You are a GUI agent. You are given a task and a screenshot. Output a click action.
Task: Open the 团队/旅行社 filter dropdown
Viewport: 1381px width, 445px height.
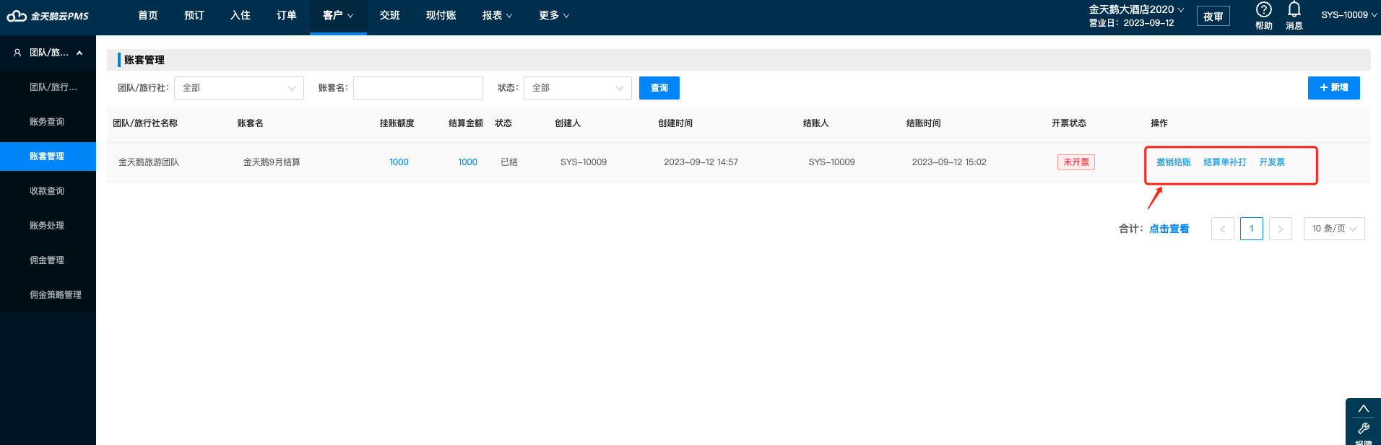click(239, 88)
